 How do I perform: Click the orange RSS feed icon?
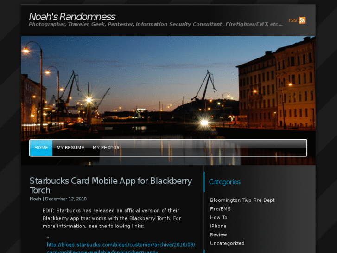pyautogui.click(x=302, y=20)
